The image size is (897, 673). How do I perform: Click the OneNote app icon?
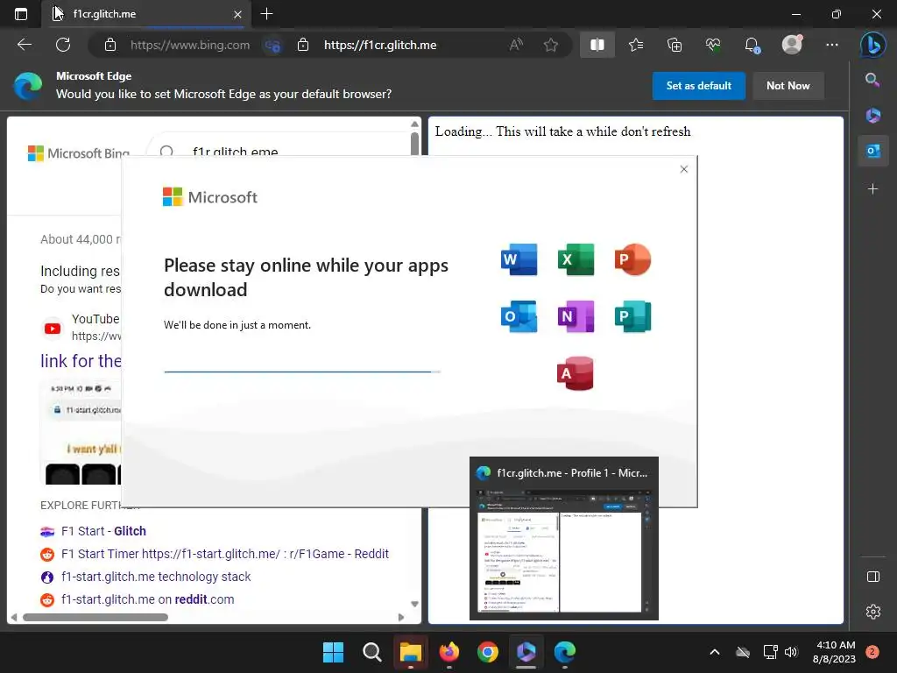click(x=576, y=315)
